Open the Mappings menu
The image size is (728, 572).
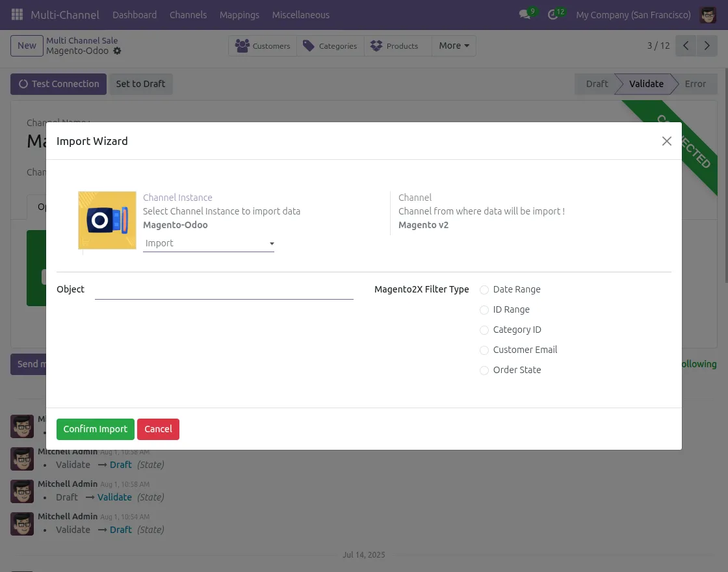(x=240, y=15)
